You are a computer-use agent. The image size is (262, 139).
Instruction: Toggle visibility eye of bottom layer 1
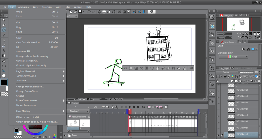click(218, 135)
